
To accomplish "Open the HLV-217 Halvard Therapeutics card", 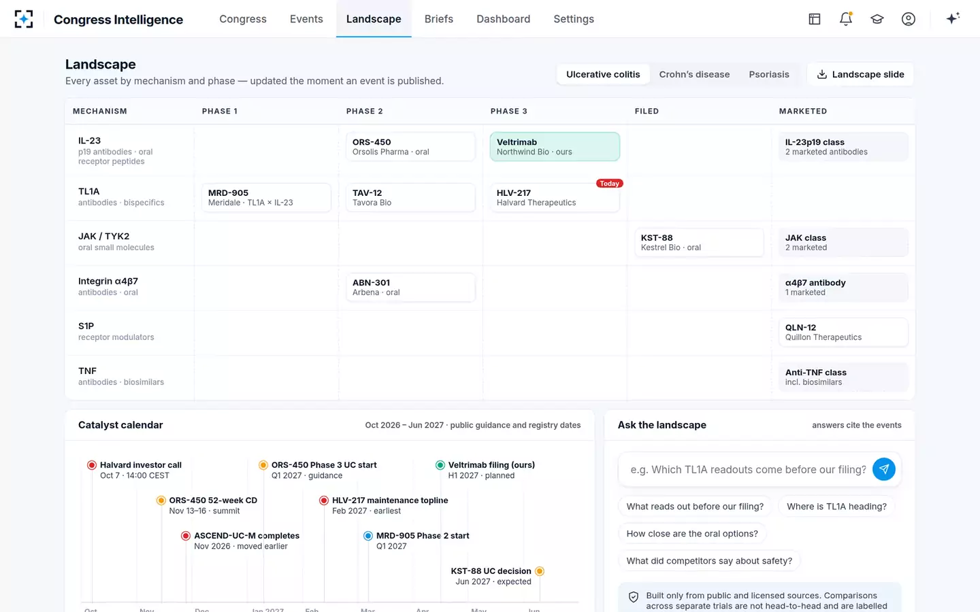I will (555, 198).
